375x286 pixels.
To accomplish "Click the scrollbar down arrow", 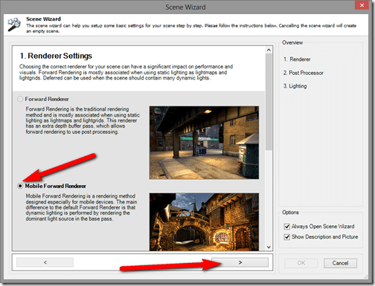I will coord(269,247).
